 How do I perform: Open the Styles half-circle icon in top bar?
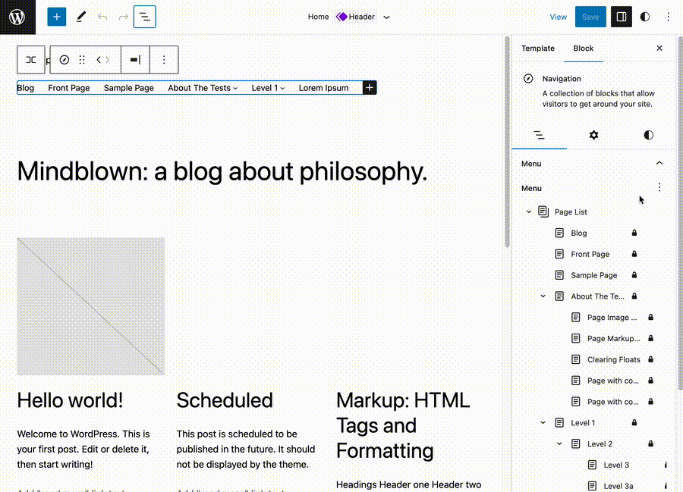tap(645, 17)
